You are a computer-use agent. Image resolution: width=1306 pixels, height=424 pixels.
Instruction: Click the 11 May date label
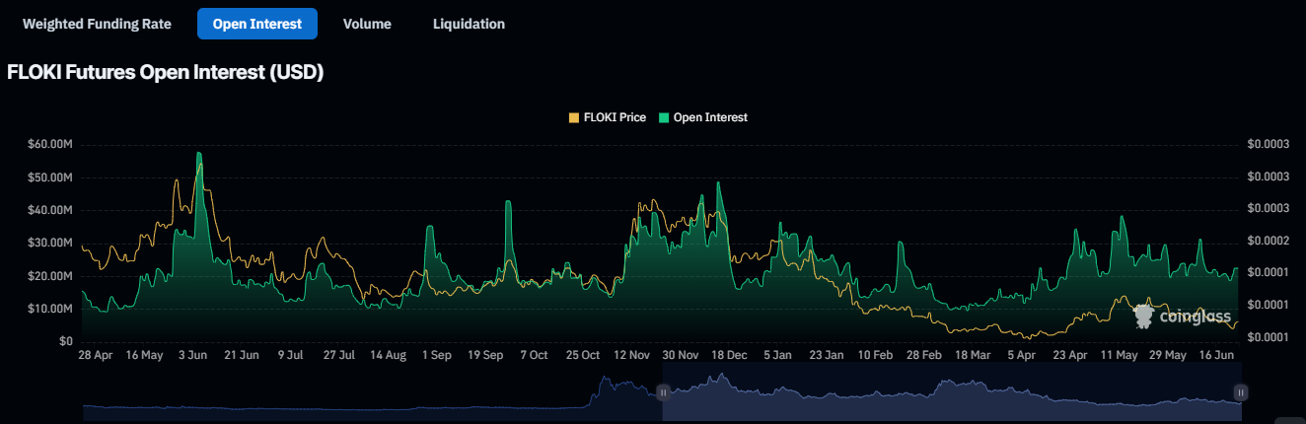[1118, 355]
